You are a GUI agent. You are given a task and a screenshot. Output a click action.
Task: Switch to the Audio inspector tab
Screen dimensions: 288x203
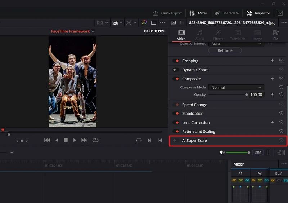point(200,35)
